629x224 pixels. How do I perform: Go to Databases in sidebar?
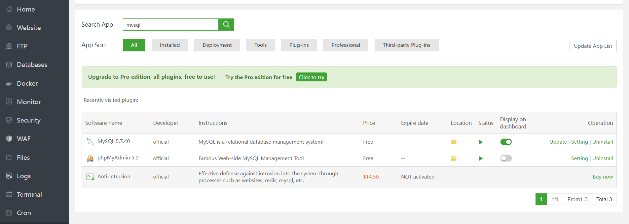(32, 65)
